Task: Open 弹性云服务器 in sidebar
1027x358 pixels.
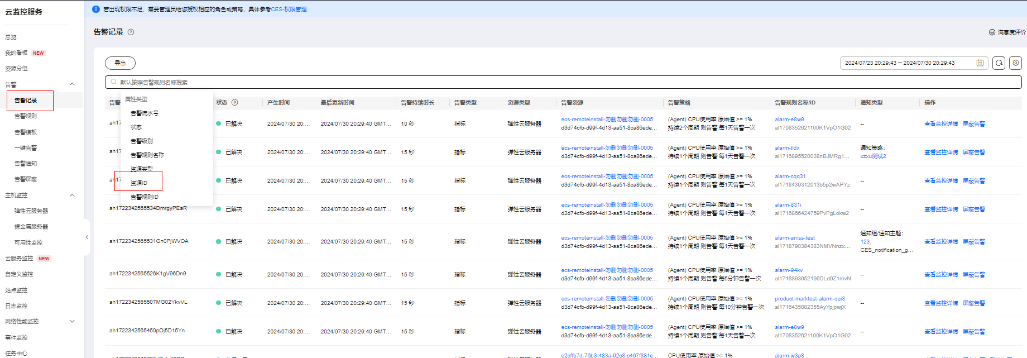Action: click(x=31, y=211)
